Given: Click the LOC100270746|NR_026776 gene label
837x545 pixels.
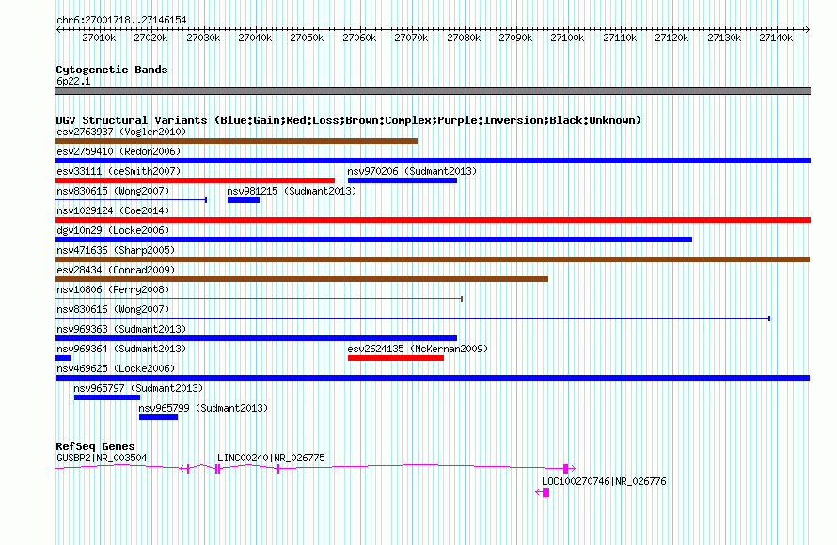Looking at the screenshot, I should pyautogui.click(x=604, y=481).
